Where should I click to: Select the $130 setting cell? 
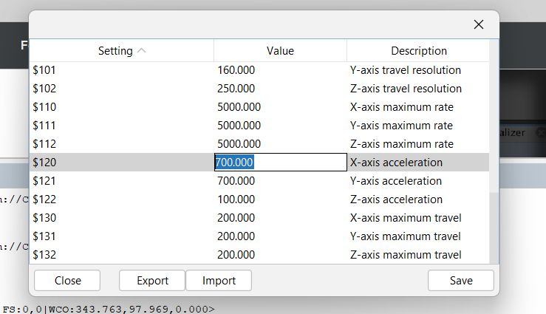121,217
